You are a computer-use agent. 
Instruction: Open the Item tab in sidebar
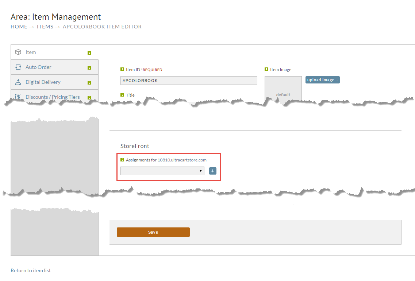pos(54,52)
